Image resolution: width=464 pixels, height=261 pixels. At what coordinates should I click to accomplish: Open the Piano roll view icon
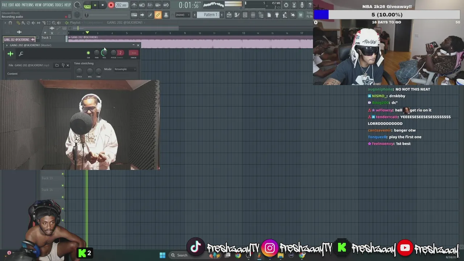(x=237, y=15)
